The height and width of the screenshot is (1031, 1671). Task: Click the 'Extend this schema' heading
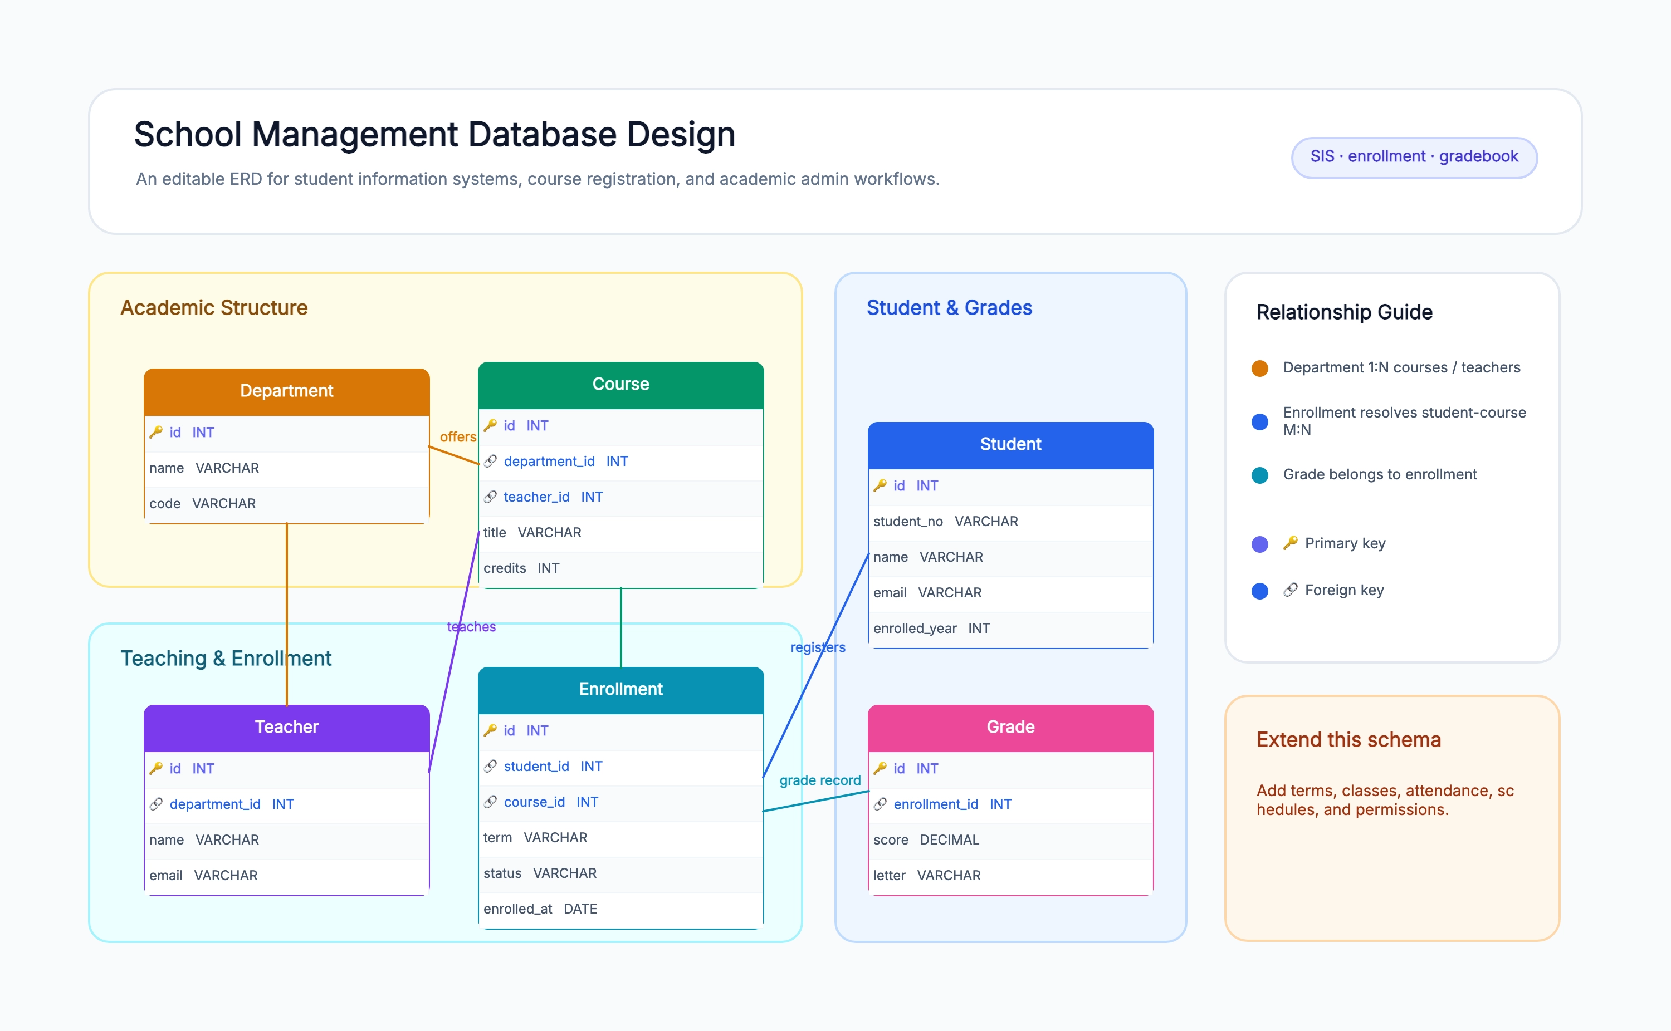(1348, 739)
